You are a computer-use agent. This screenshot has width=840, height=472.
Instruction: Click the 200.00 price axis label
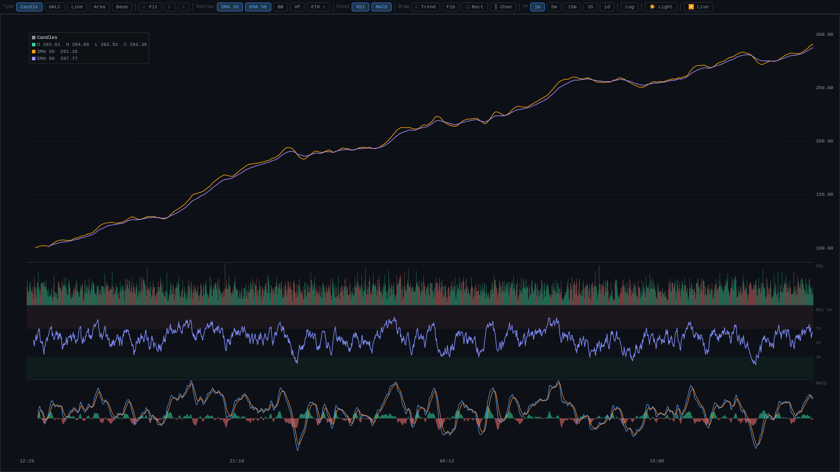pos(824,141)
